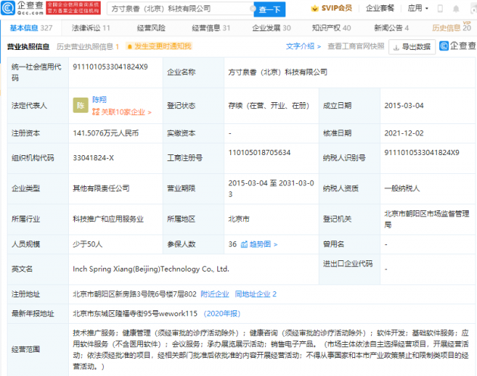Select the credit code 9111010533041824X9 under 统一社会信用代码
477x376 pixels.
(110, 67)
